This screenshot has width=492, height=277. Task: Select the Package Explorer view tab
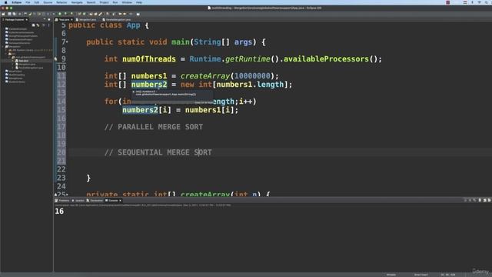point(14,19)
